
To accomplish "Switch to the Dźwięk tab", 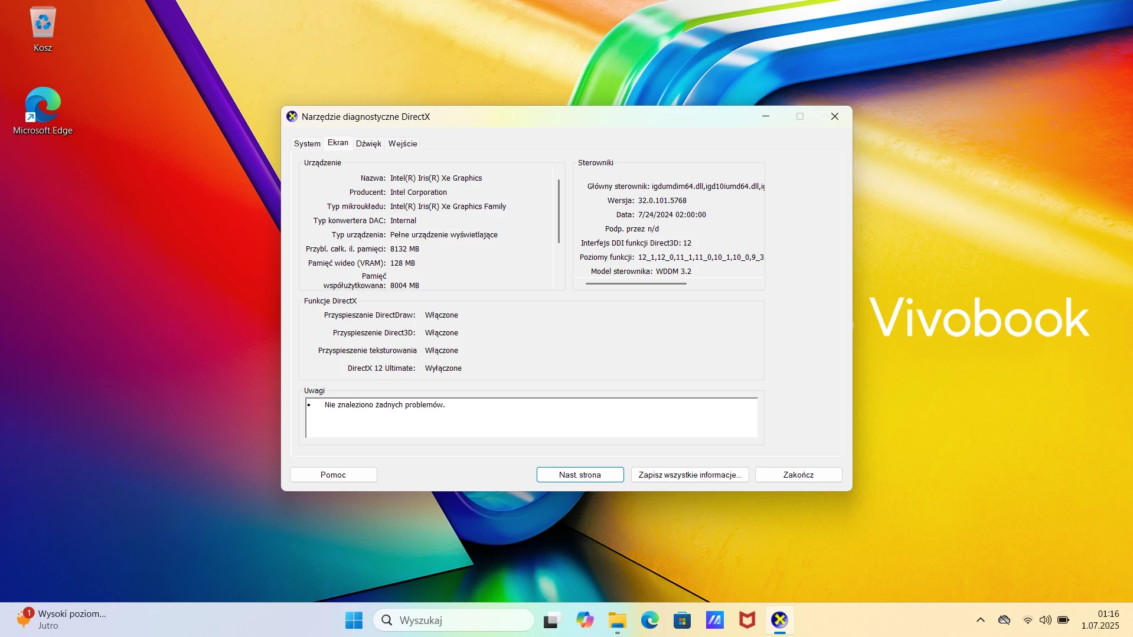I will pyautogui.click(x=368, y=143).
